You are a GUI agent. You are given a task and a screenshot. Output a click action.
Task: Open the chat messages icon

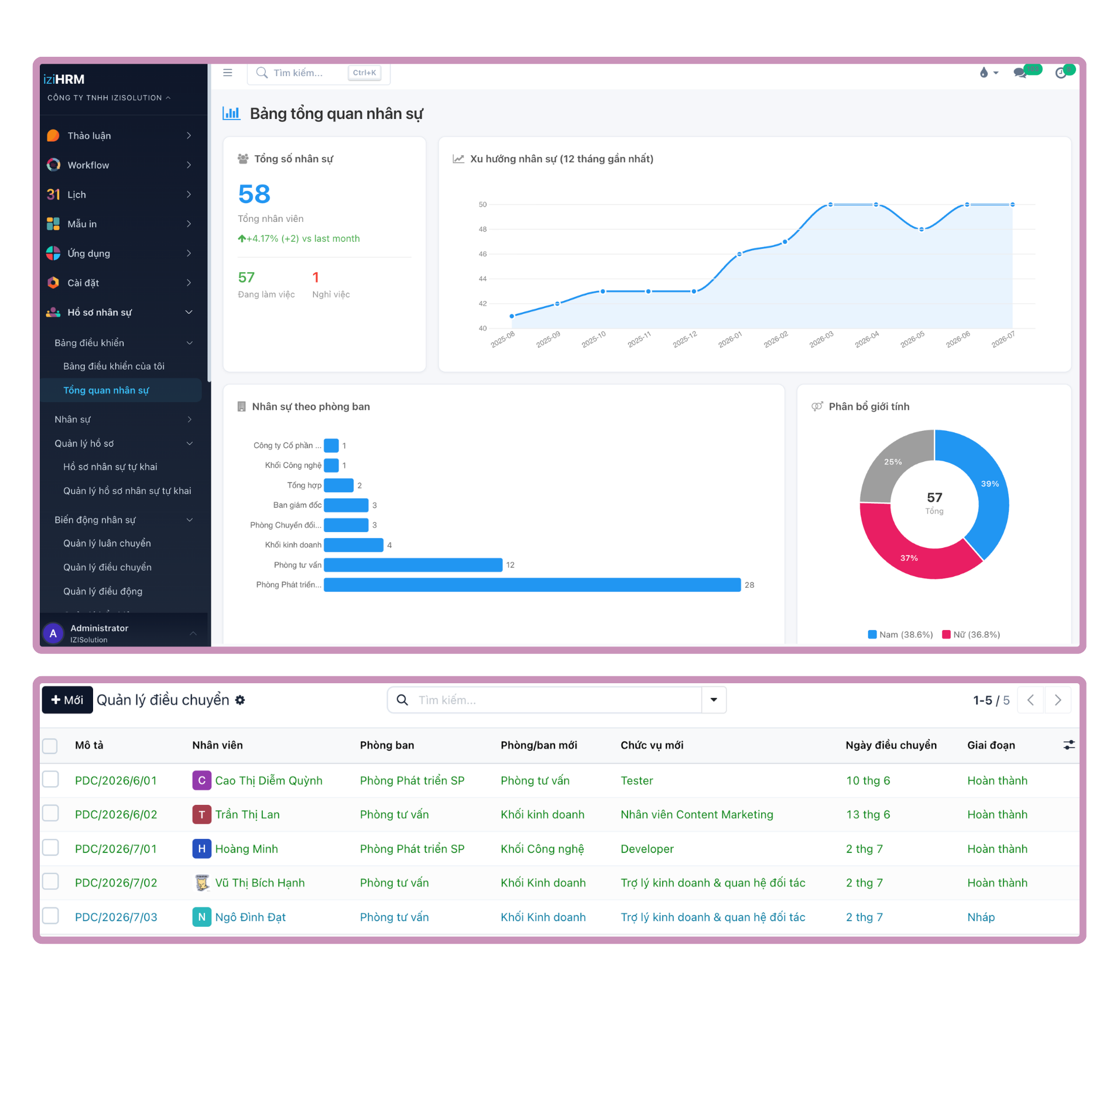point(1020,73)
